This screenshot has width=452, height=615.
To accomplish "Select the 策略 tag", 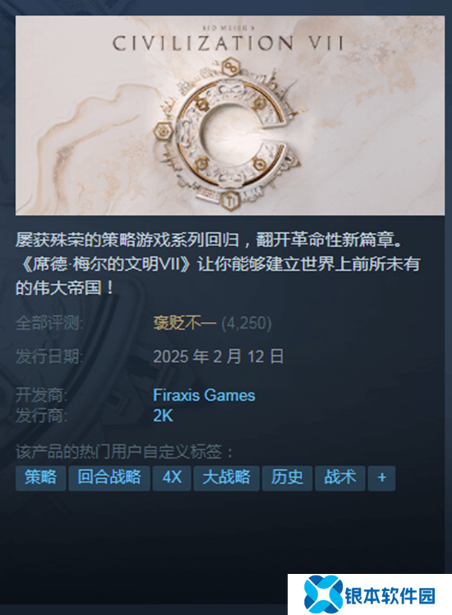I will 41,478.
